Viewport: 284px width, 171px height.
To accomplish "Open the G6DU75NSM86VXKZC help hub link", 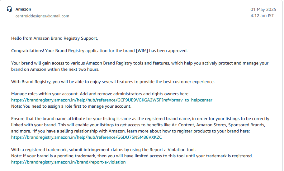I will 86,137.
